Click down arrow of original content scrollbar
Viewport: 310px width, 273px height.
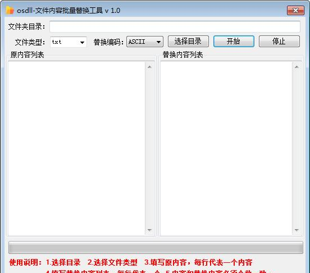(x=149, y=230)
